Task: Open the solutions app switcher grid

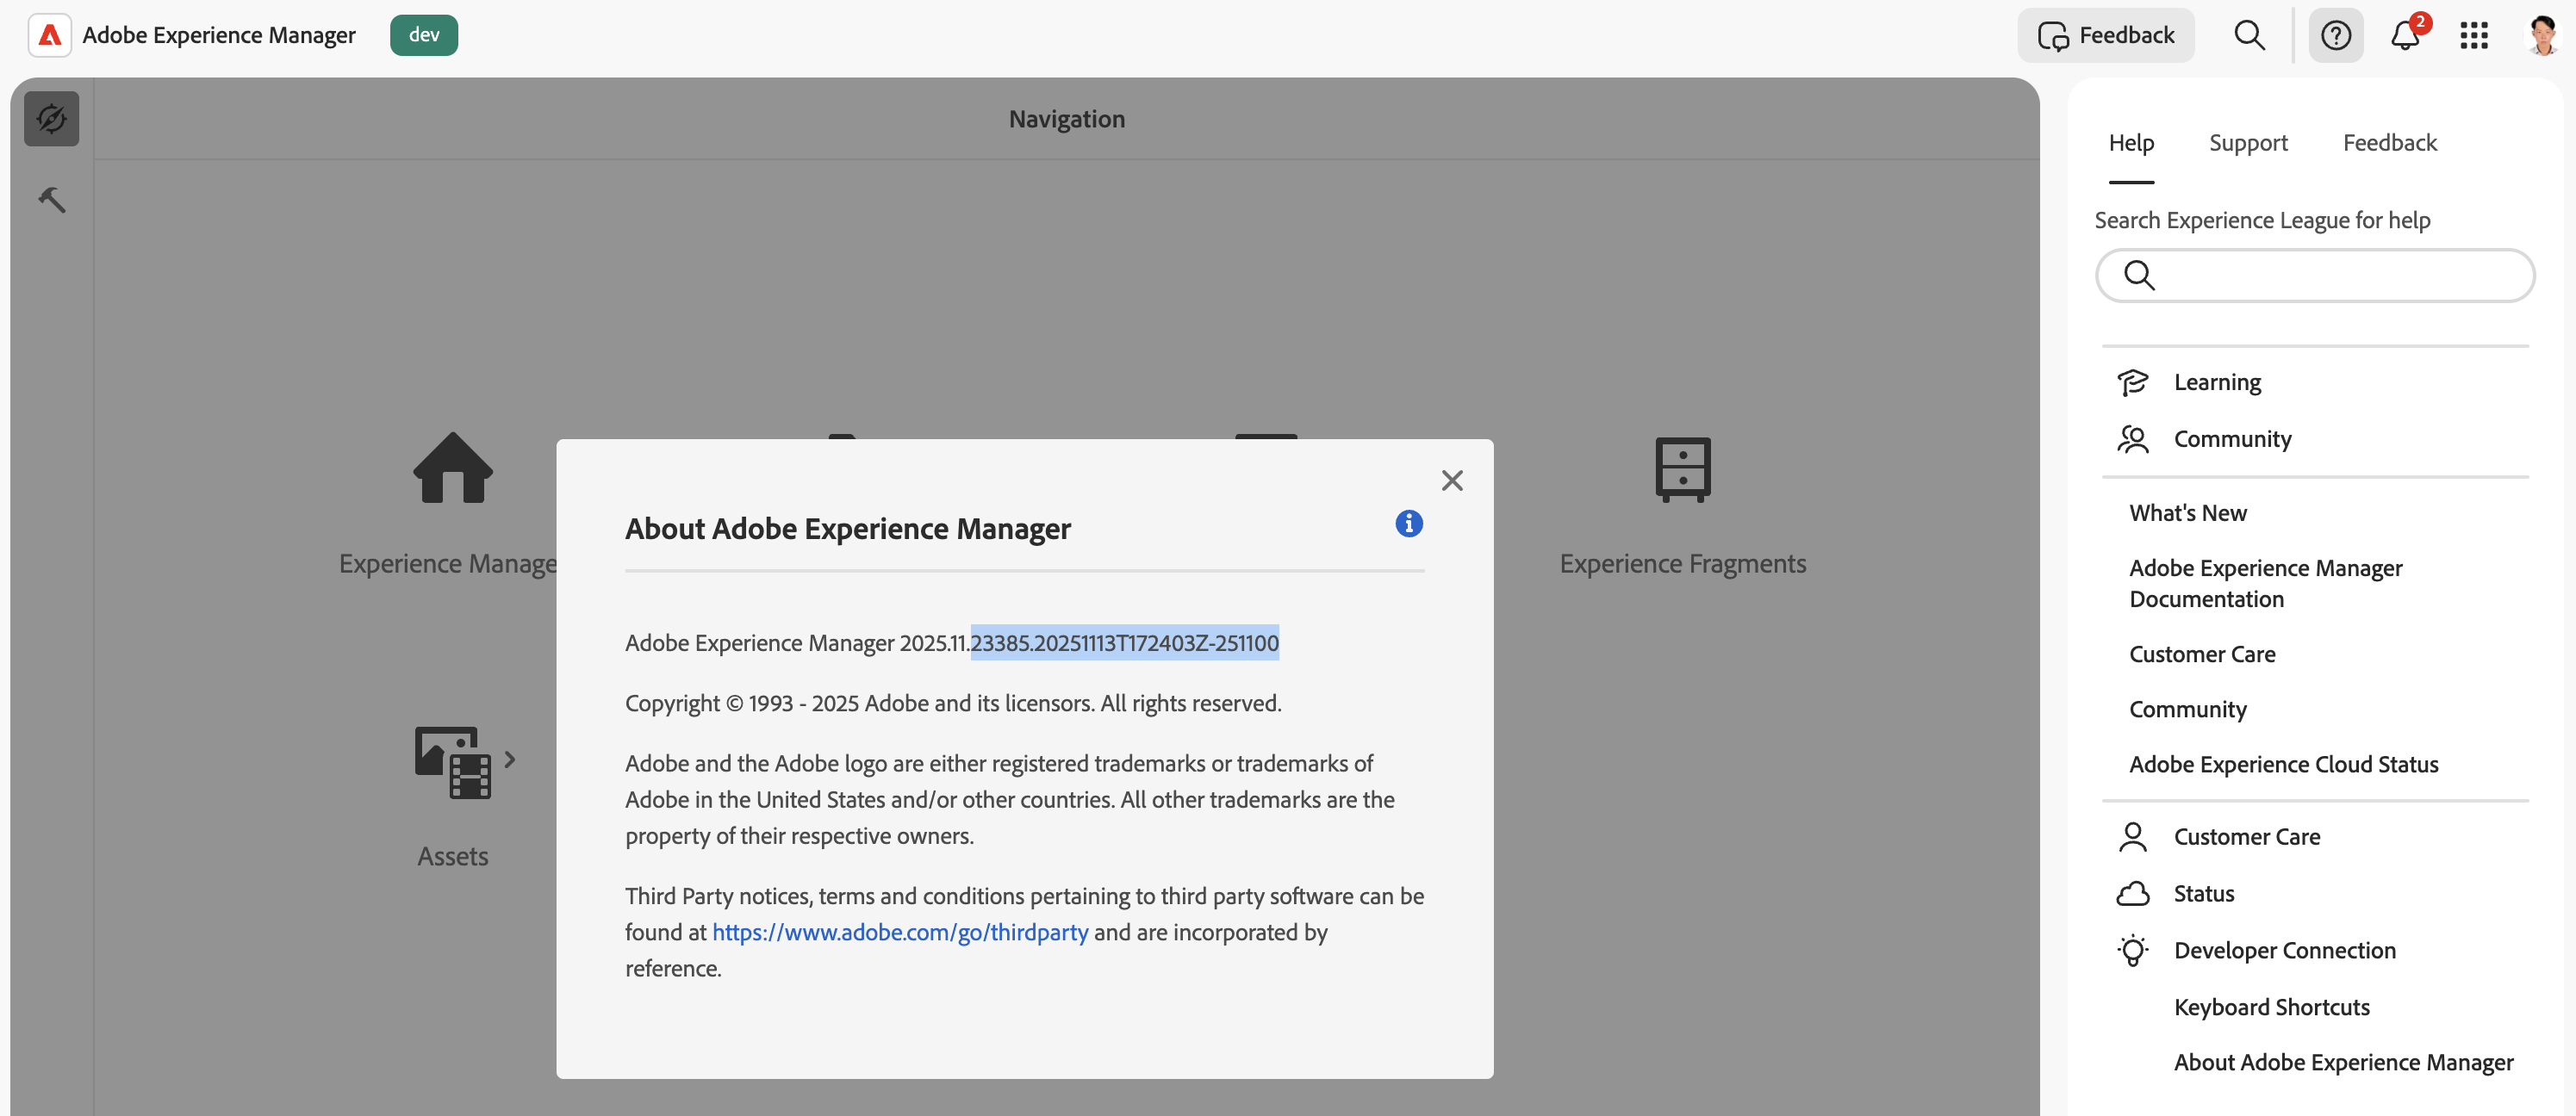Action: click(x=2473, y=35)
